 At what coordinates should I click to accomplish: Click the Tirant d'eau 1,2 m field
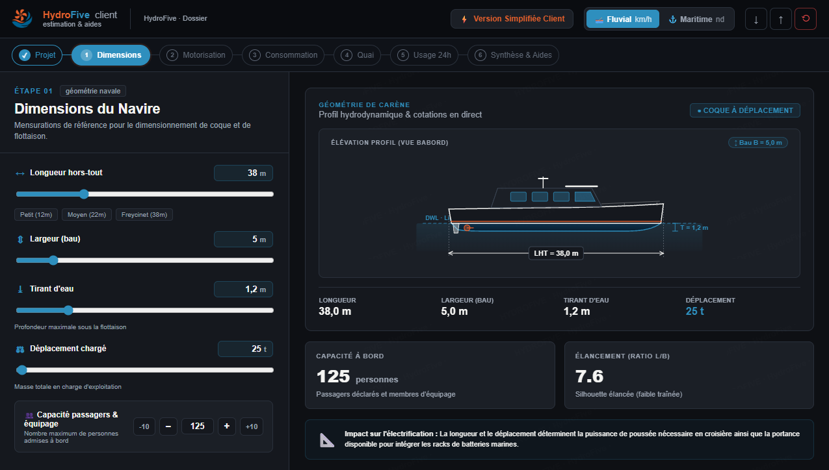point(243,289)
